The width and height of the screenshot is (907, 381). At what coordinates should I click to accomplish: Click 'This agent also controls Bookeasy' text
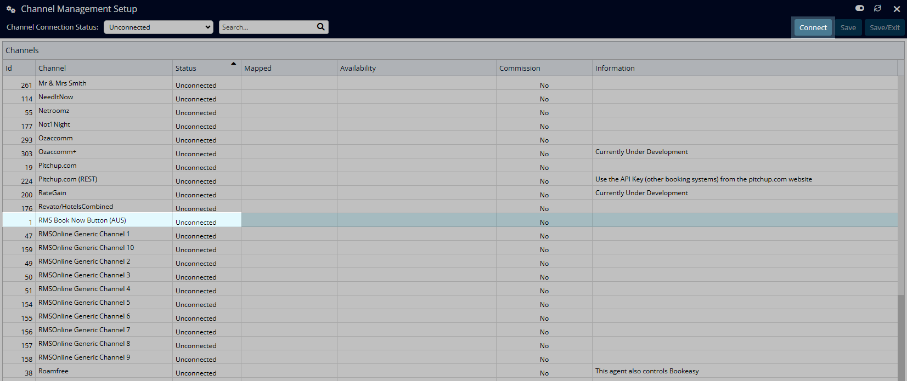(647, 371)
